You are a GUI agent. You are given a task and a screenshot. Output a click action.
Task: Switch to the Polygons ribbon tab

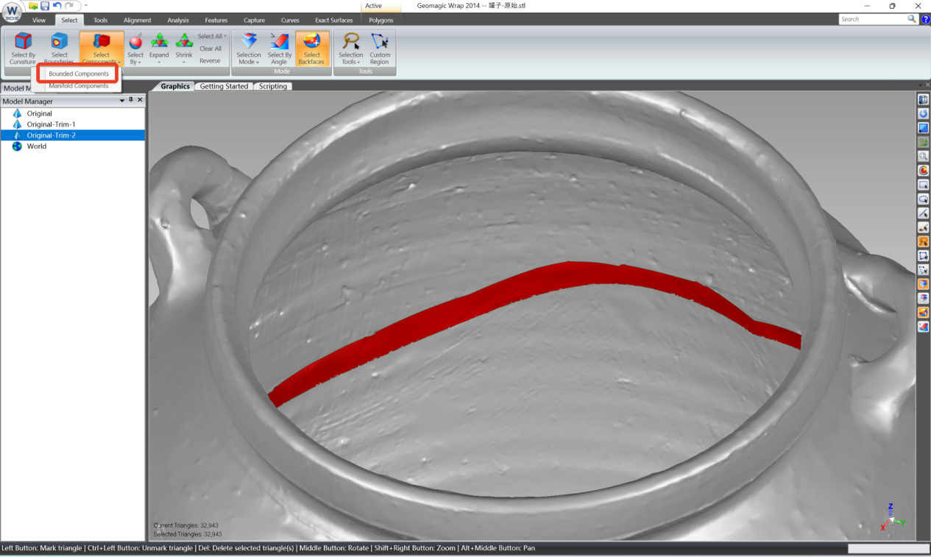pyautogui.click(x=381, y=21)
